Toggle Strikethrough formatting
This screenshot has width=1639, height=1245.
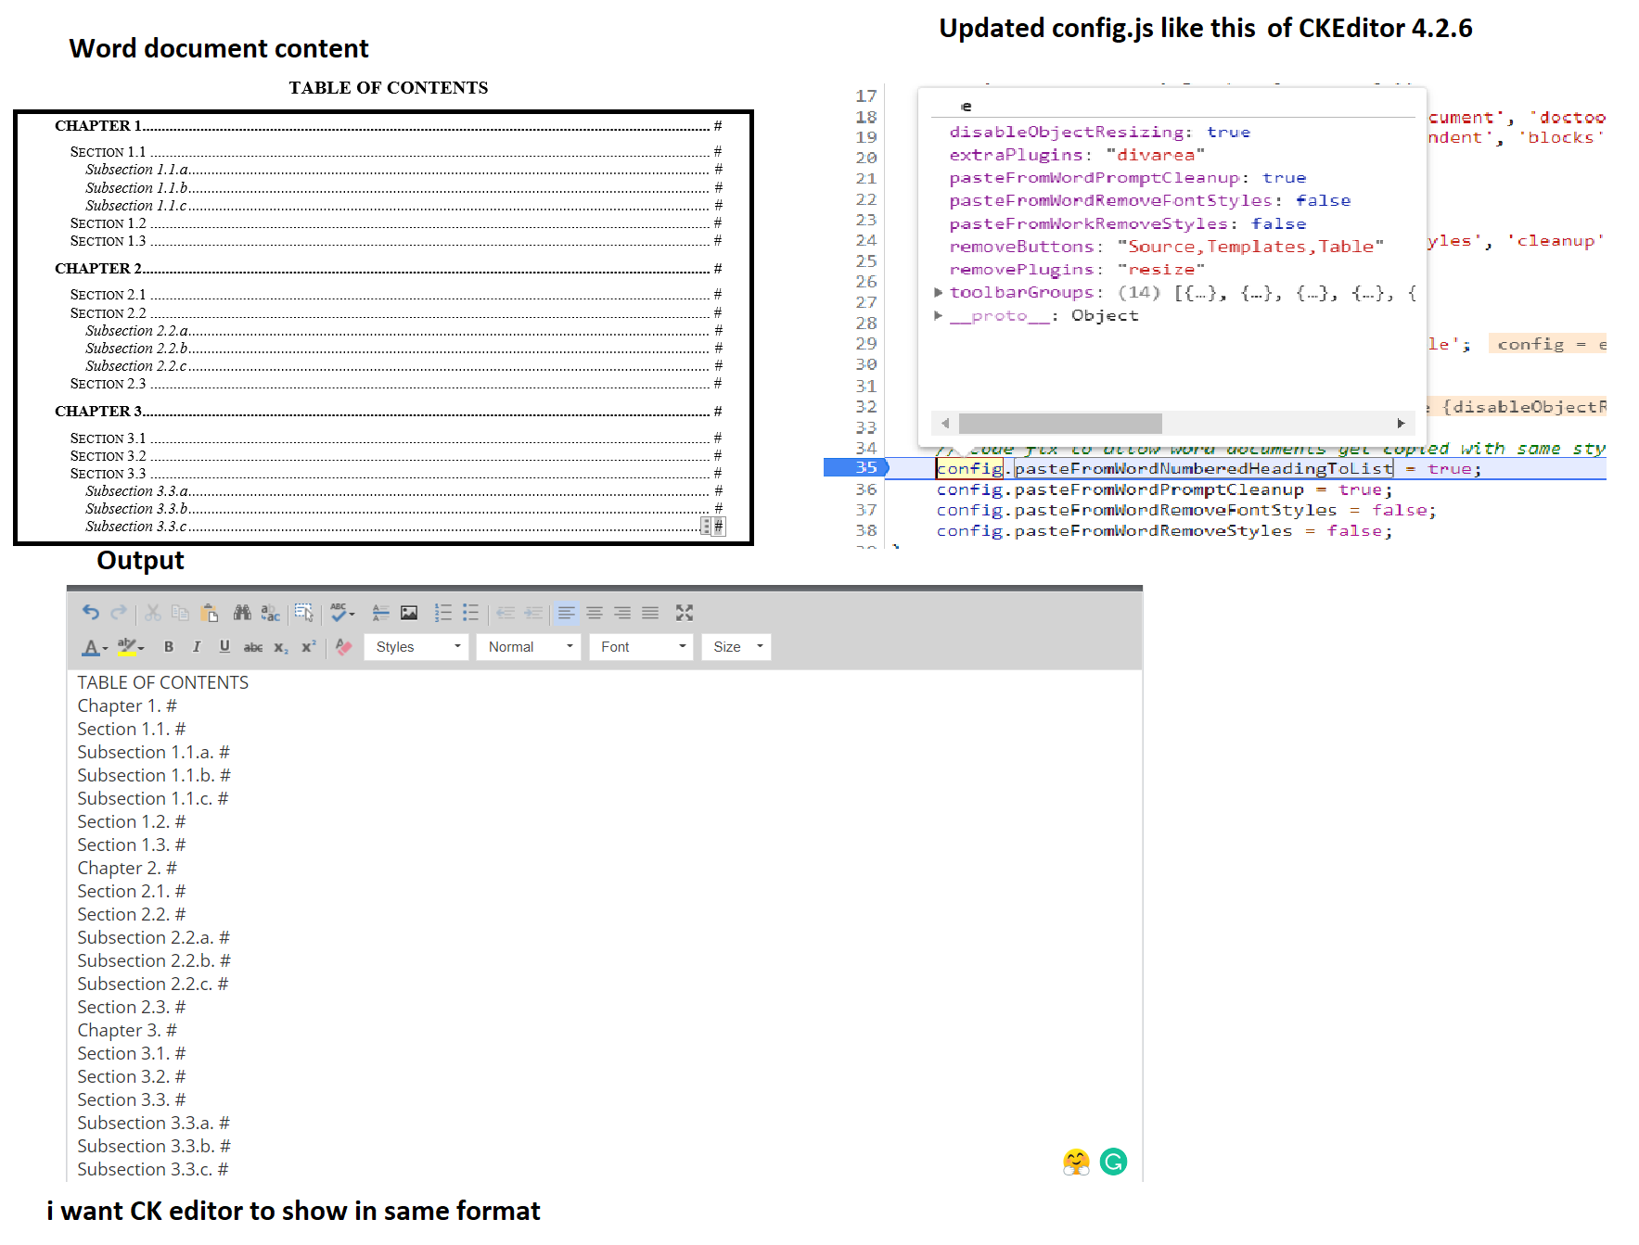252,647
